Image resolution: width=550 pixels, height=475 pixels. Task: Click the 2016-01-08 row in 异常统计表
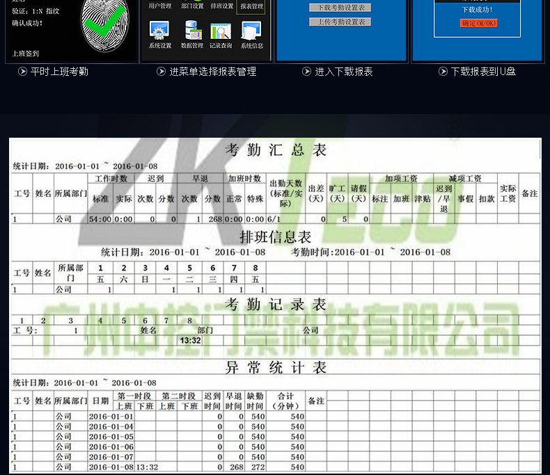click(111, 467)
